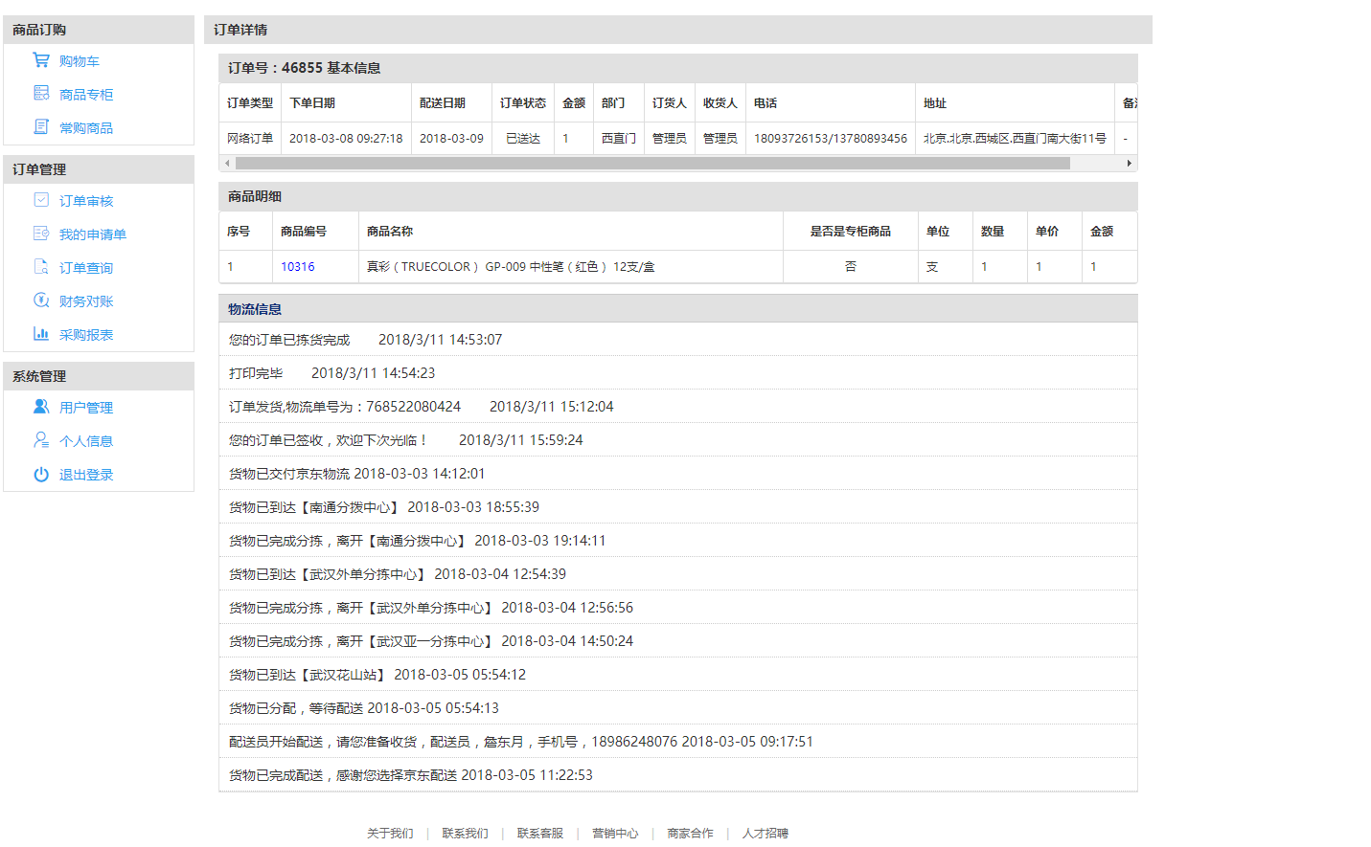Click the 订单号：46855 基本信息 title

coord(305,68)
